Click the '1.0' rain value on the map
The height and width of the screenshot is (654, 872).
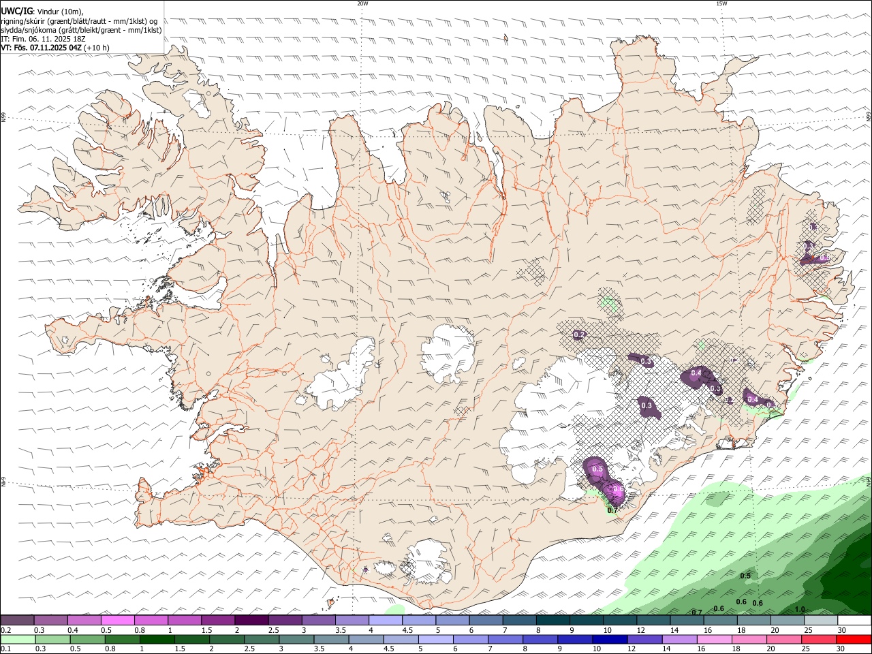[x=800, y=609]
